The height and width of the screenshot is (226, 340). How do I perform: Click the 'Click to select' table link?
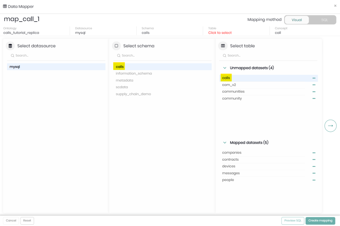coord(220,33)
